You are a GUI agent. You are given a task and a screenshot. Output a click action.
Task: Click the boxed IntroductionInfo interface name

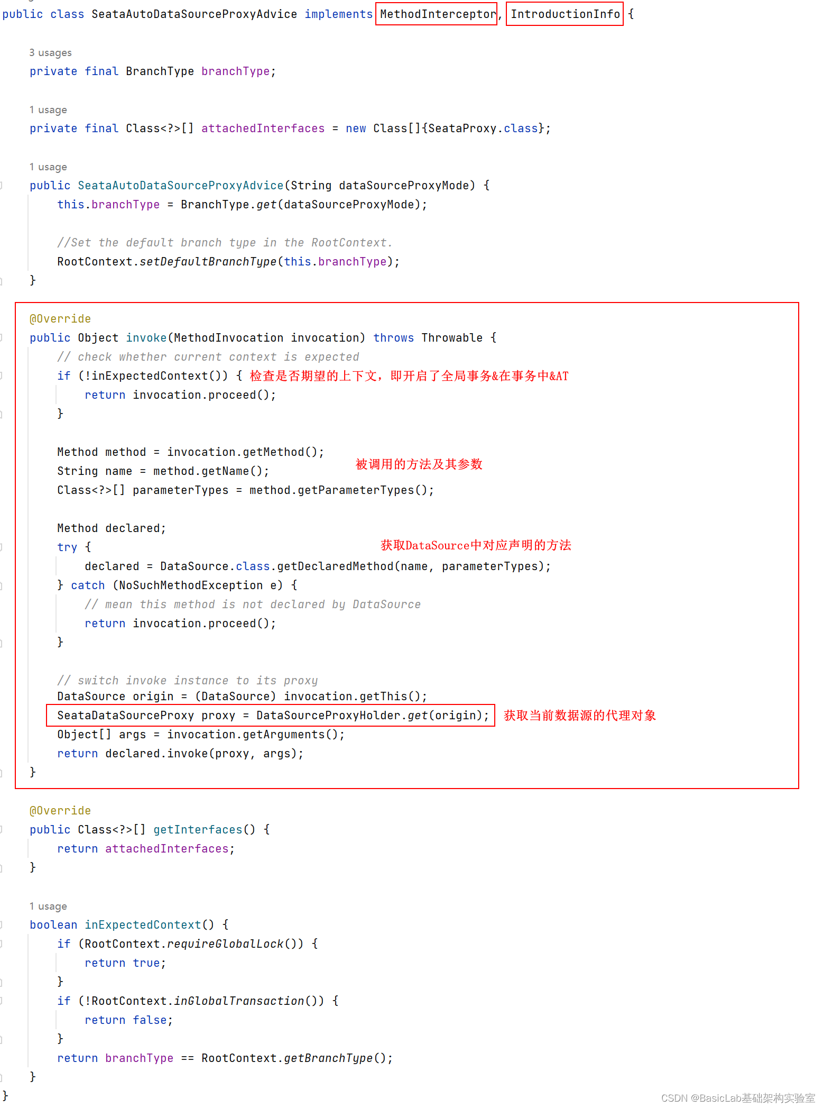565,14
